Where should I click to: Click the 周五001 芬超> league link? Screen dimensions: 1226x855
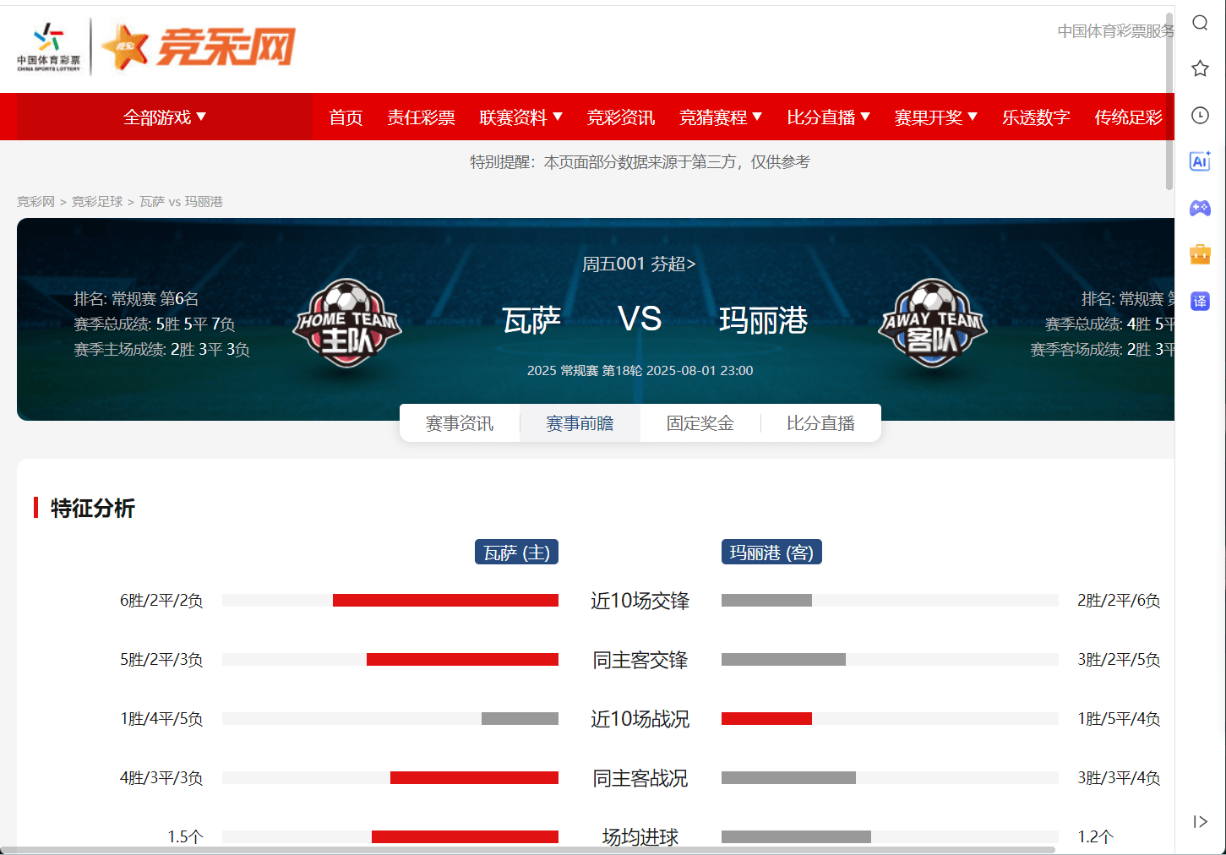point(639,264)
